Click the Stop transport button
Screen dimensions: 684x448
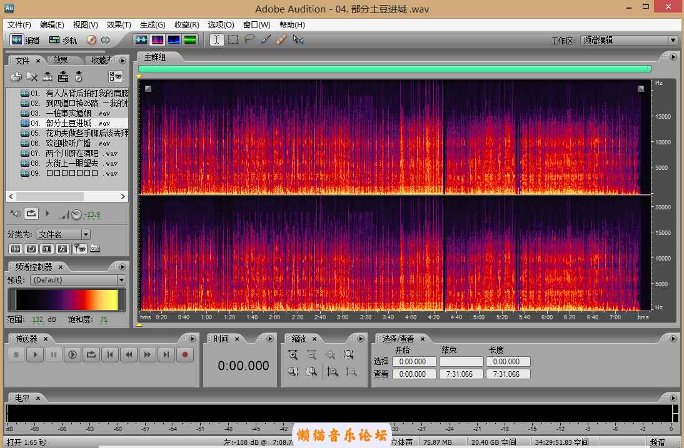(x=16, y=355)
